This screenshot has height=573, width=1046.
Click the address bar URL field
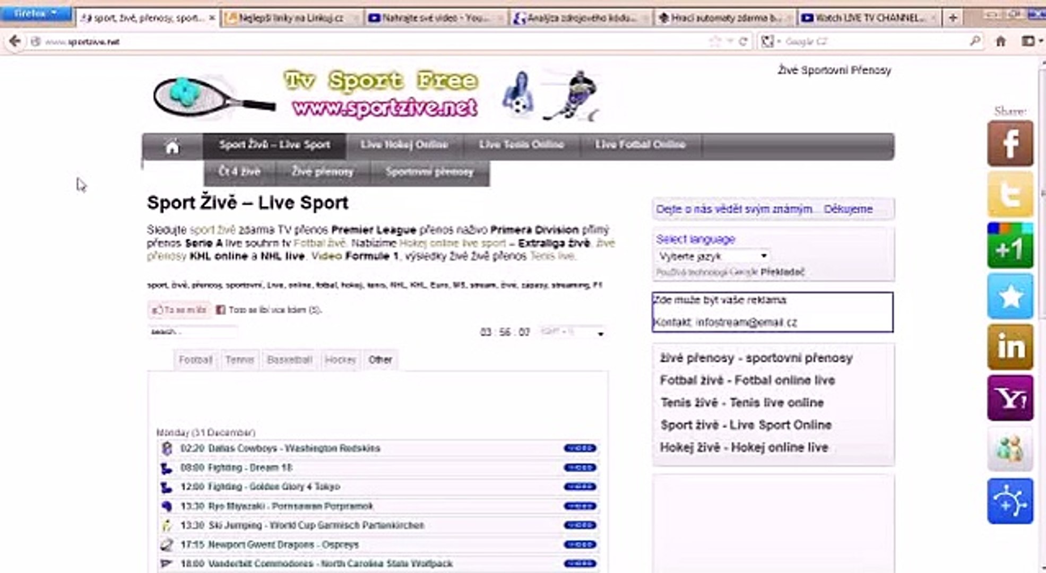tap(371, 41)
